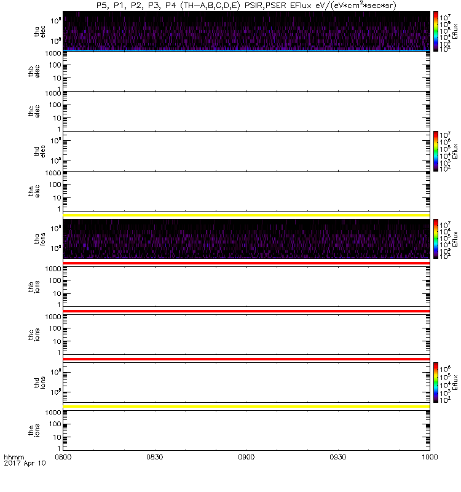This screenshot has height=492, width=461.
Task: Click the "100" tick label on the ions axis
Action: [x=55, y=424]
